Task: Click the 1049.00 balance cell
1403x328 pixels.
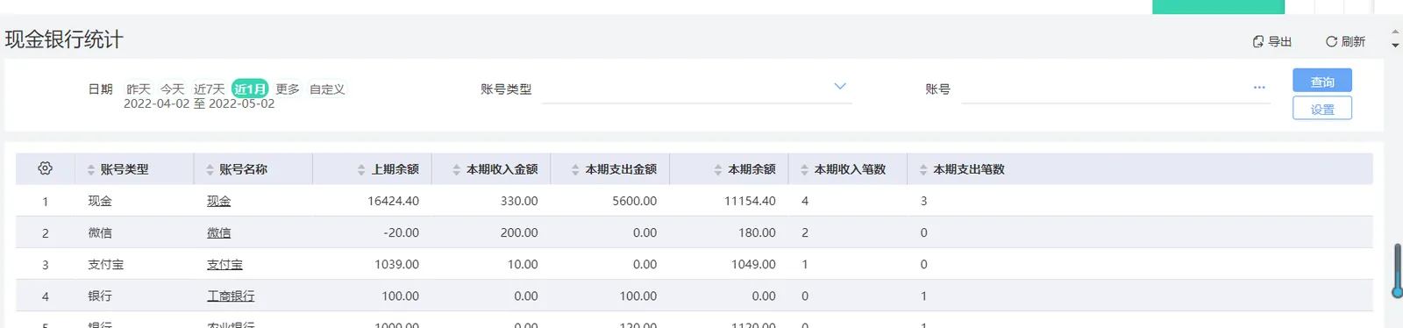Action: coord(754,264)
